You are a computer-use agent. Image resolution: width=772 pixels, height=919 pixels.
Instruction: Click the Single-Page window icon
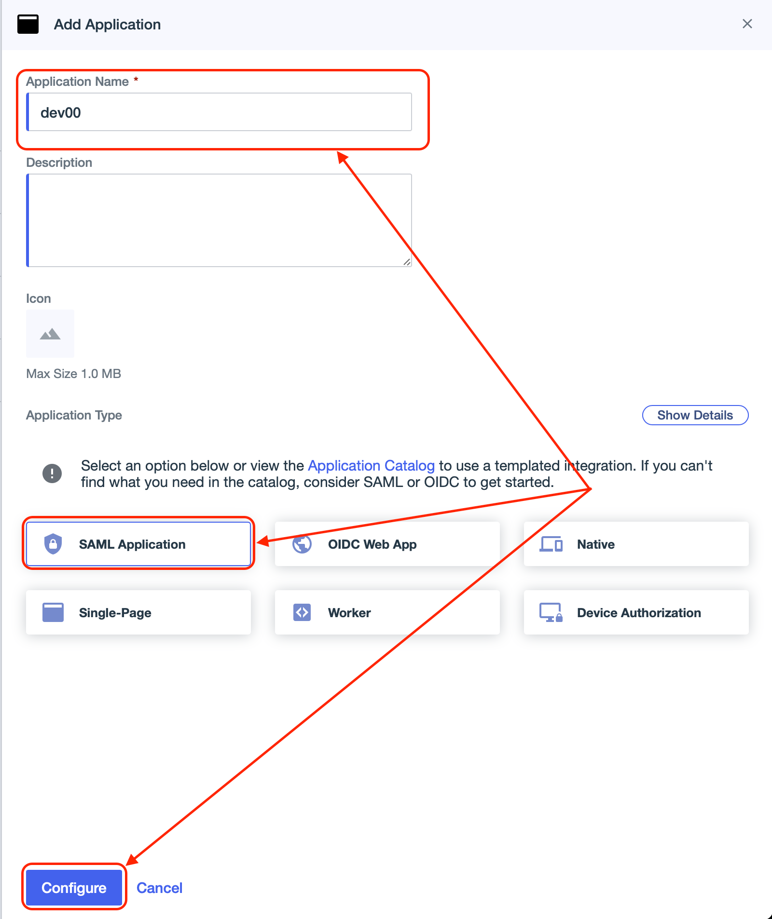pyautogui.click(x=53, y=612)
